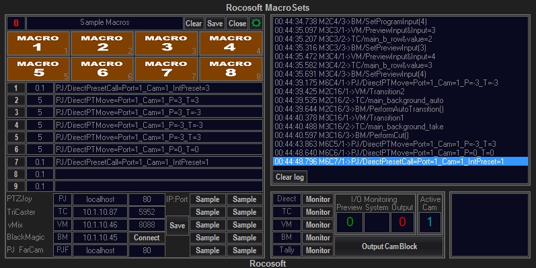This screenshot has height=268, width=536.
Task: Select the Macro 6 button
Action: click(102, 69)
